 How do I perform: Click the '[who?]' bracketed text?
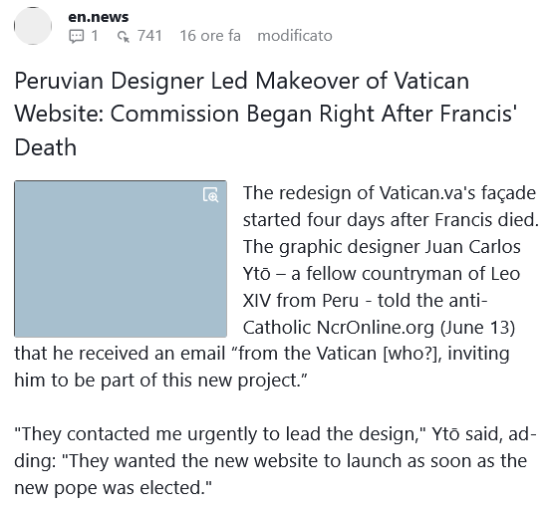412,353
